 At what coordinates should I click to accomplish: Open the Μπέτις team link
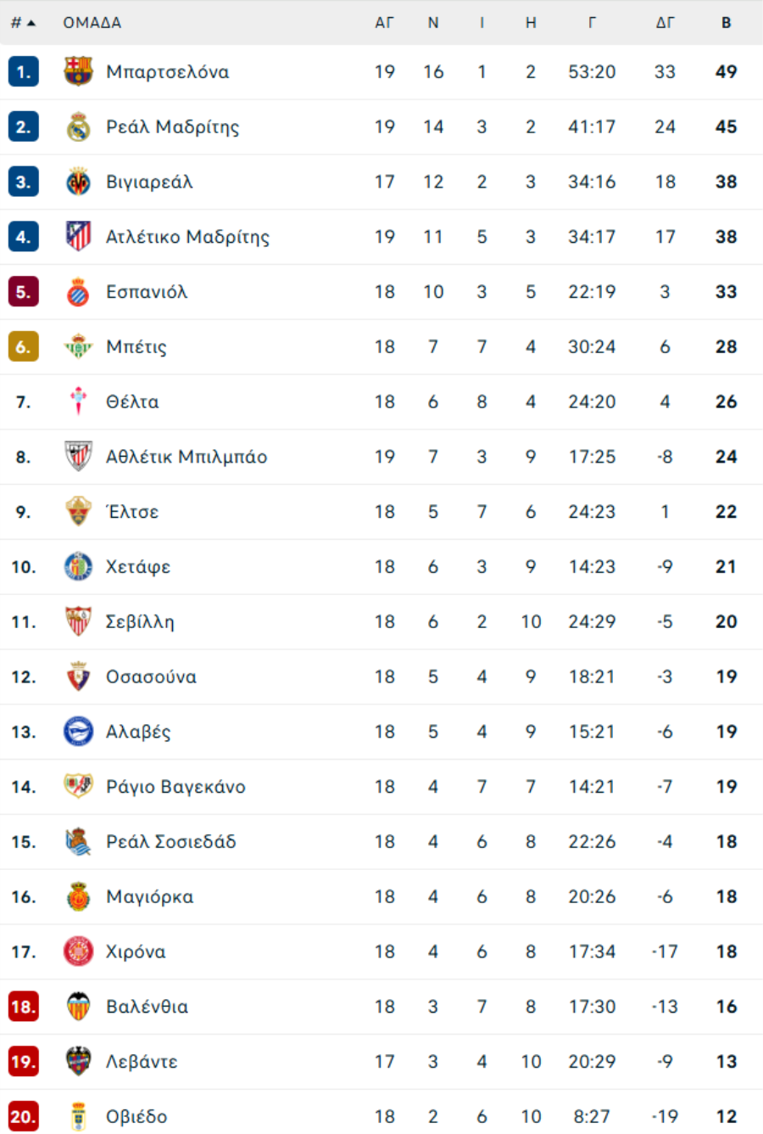[136, 346]
